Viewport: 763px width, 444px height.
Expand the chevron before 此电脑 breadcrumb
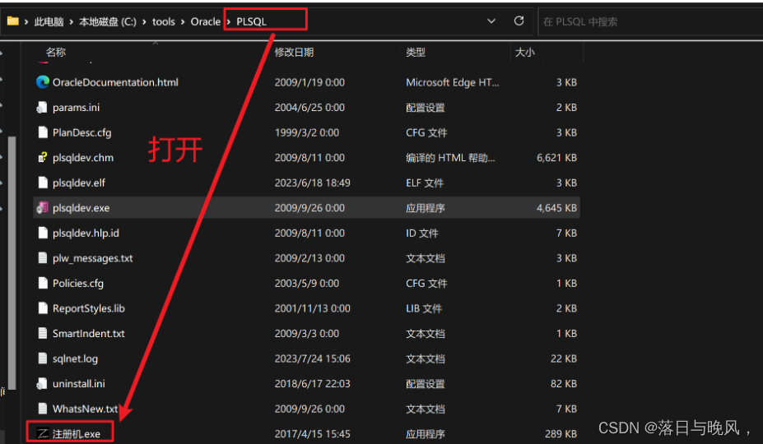26,22
